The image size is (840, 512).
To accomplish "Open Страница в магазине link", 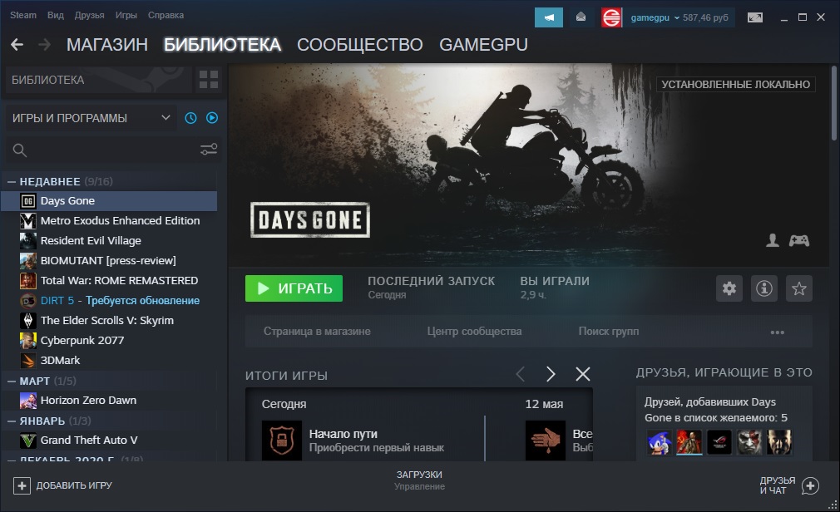I will (x=317, y=332).
